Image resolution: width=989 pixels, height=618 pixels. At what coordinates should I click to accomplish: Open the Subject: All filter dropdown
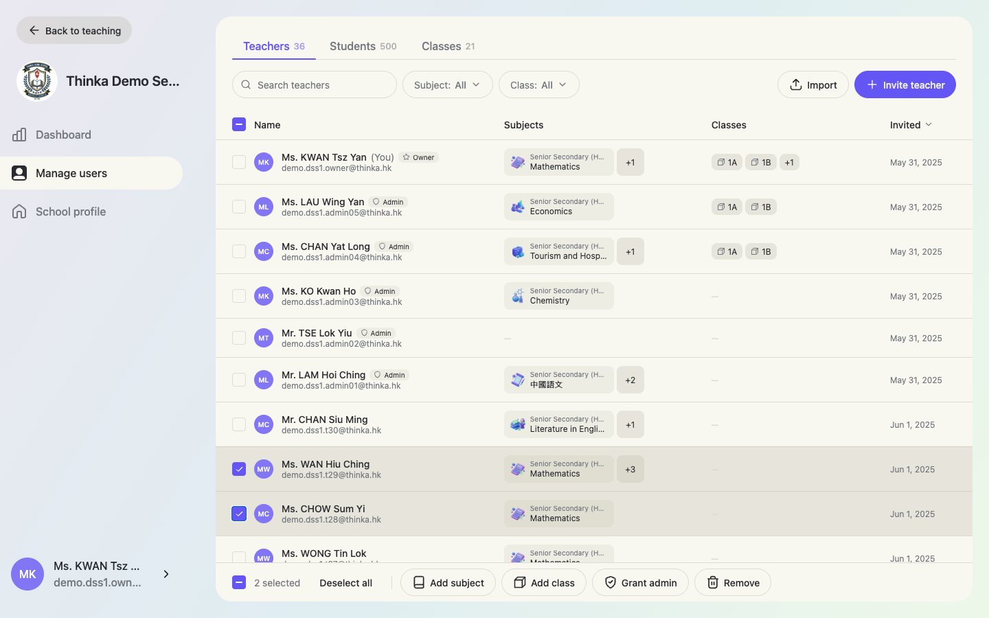[448, 84]
